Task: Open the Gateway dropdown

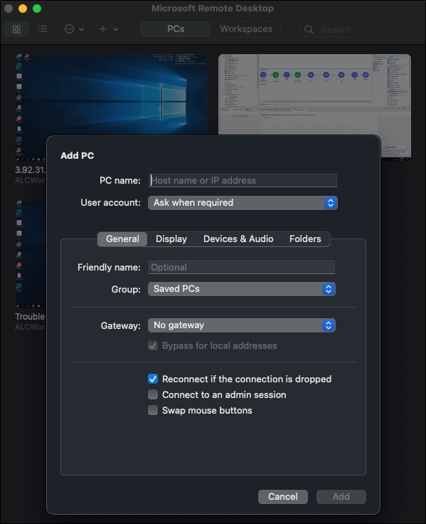Action: [x=242, y=325]
